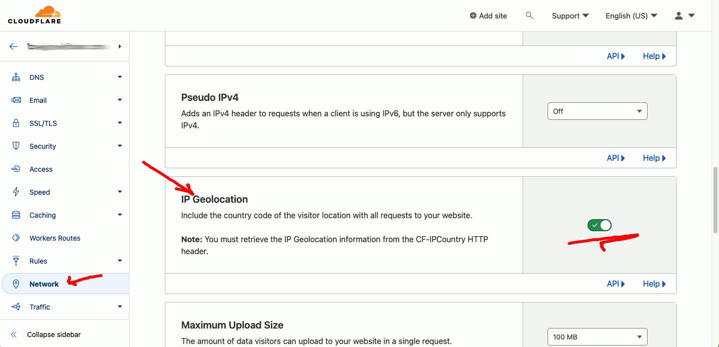Click the back arrow in sidebar
The height and width of the screenshot is (347, 719).
pyautogui.click(x=13, y=46)
